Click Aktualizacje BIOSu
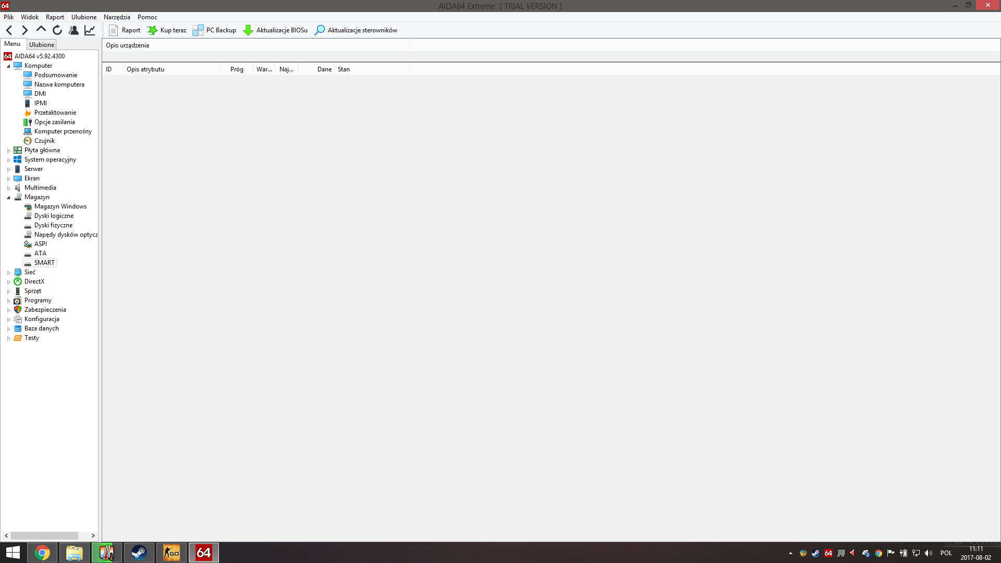This screenshot has height=563, width=1001. pos(275,30)
